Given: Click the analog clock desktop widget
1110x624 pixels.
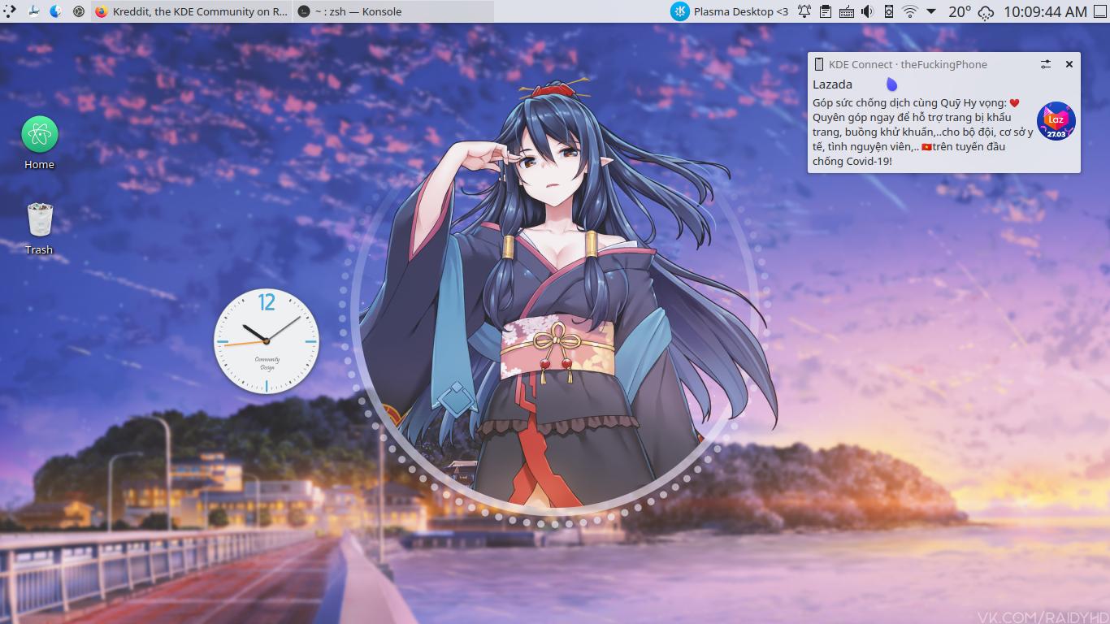Looking at the screenshot, I should [x=267, y=341].
